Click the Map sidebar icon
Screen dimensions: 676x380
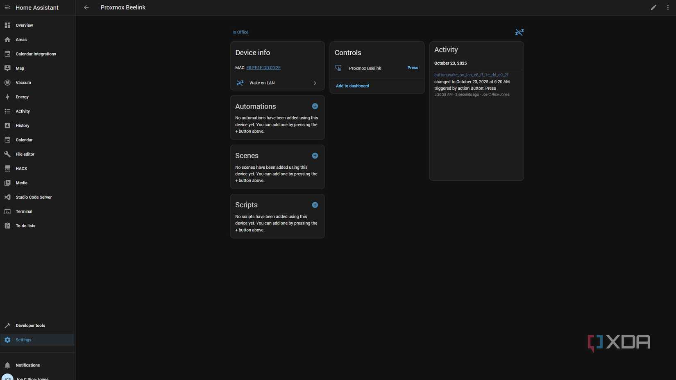tap(7, 68)
